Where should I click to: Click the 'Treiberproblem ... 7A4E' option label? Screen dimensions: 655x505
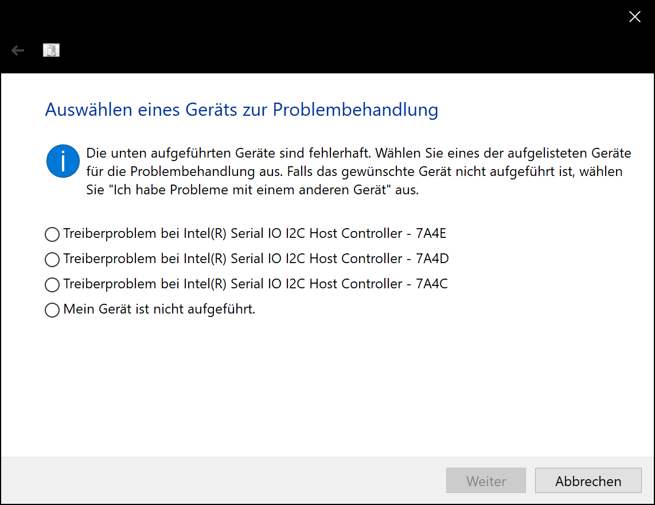click(x=255, y=233)
